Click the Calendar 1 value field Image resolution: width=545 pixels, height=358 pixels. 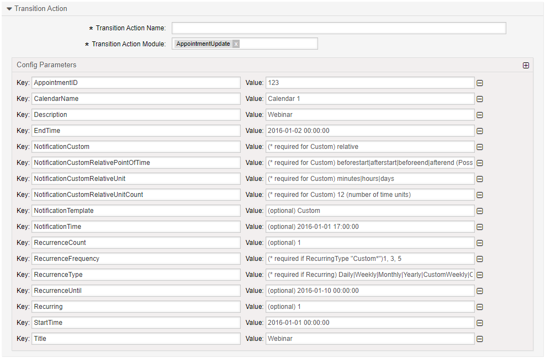pyautogui.click(x=369, y=99)
